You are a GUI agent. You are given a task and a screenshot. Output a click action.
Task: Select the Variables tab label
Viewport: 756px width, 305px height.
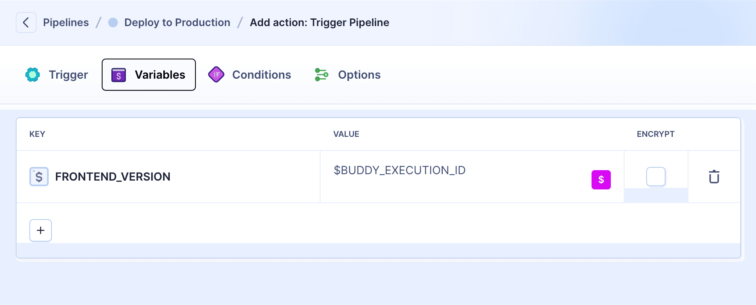pyautogui.click(x=160, y=75)
